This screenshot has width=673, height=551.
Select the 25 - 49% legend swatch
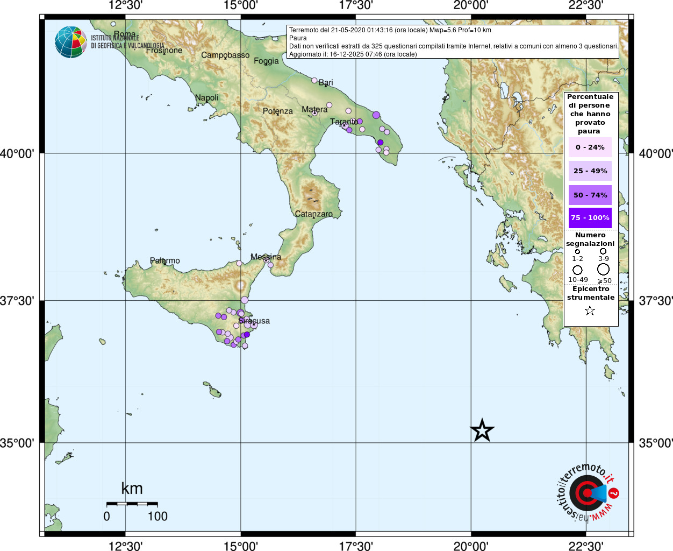[x=590, y=171]
